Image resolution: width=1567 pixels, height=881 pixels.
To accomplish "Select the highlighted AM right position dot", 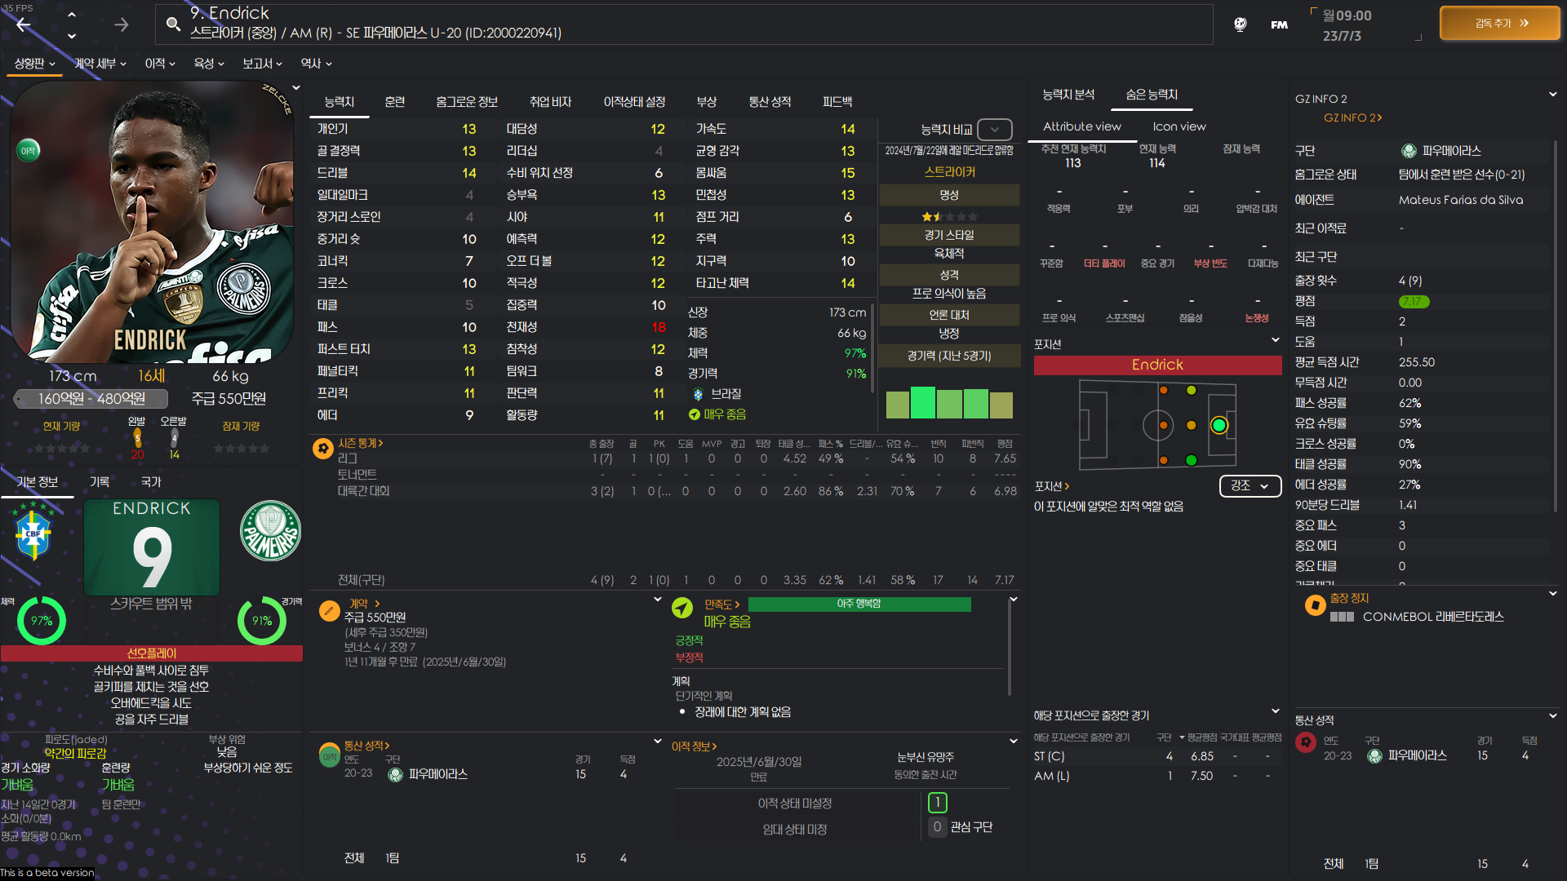I will tap(1219, 425).
